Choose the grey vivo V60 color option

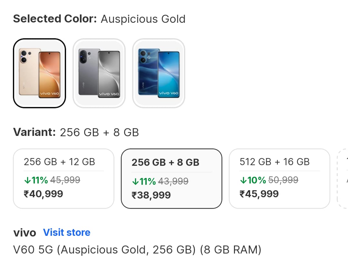[99, 73]
